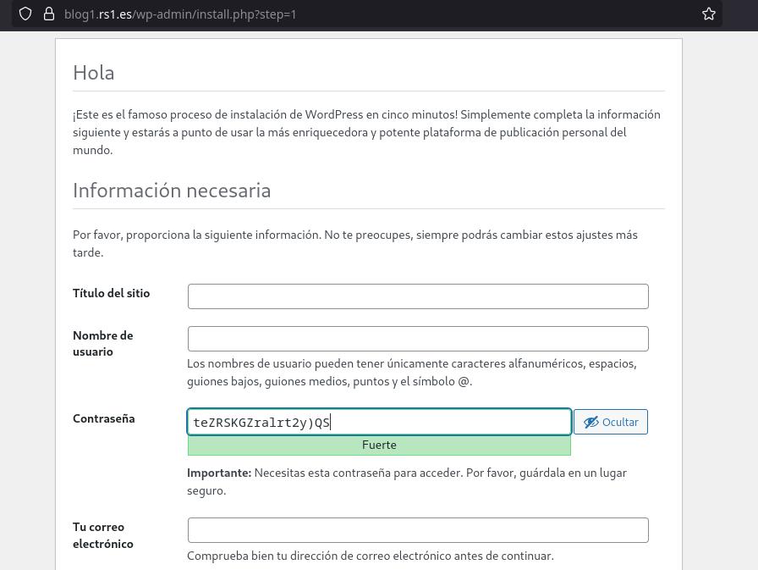Click the Hola heading
758x570 pixels.
[x=94, y=73]
